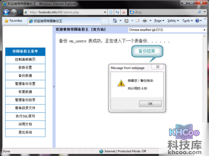This screenshot has height=156, width=209.
Task: Open 替换目录文件 in the sidebar menu
Action: [25, 108]
